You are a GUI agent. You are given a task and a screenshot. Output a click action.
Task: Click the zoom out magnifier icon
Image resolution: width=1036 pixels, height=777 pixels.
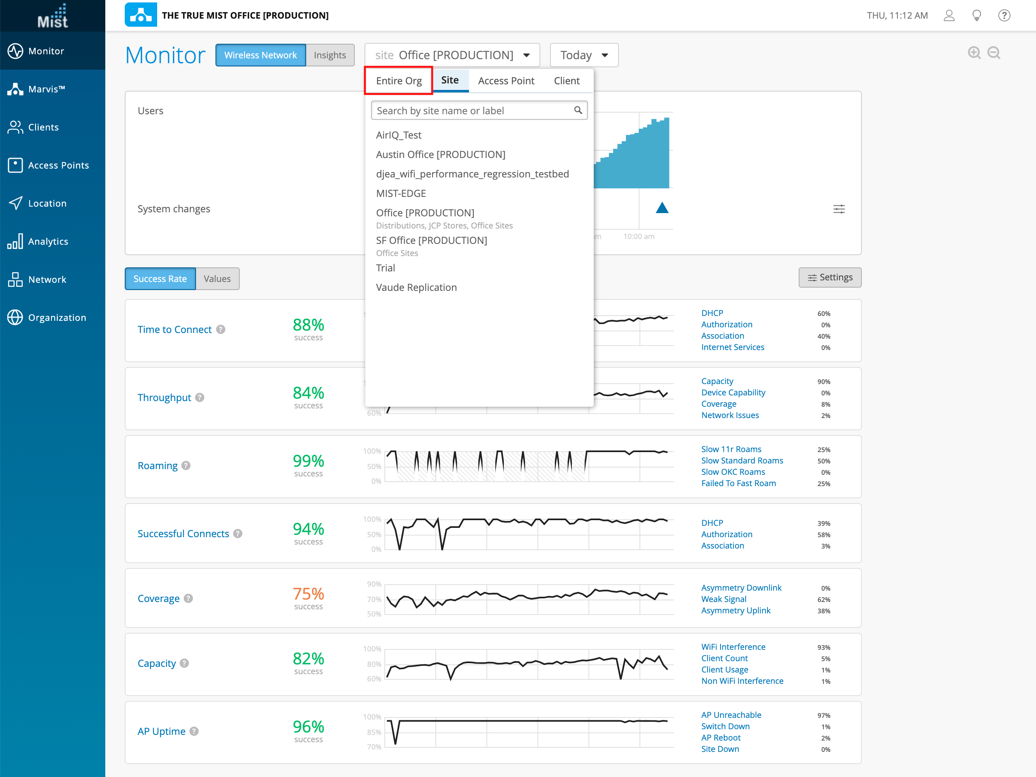(x=993, y=53)
